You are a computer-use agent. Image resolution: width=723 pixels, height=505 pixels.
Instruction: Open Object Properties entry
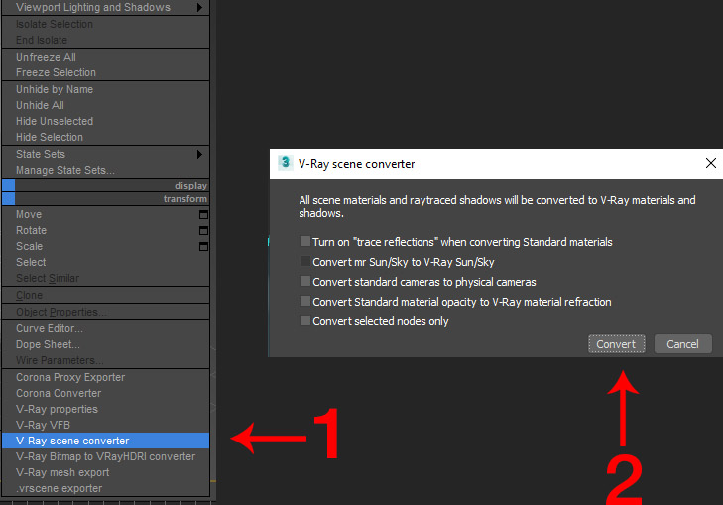tap(105, 312)
